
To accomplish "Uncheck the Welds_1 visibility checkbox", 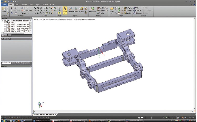I will tap(7, 23).
